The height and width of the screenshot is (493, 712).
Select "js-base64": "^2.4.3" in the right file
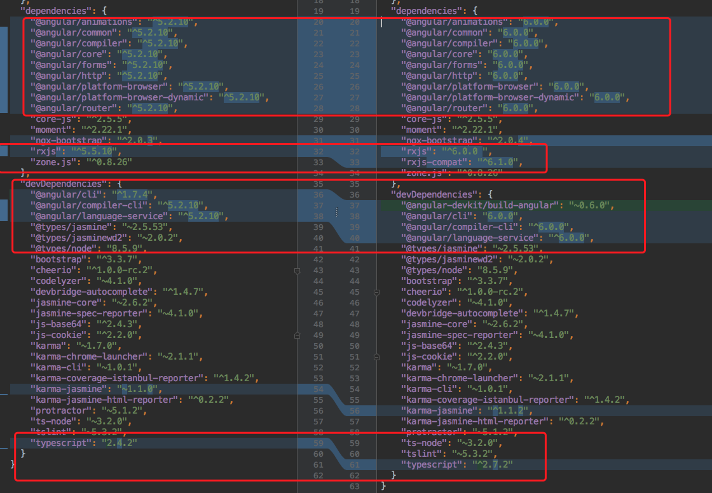[456, 346]
